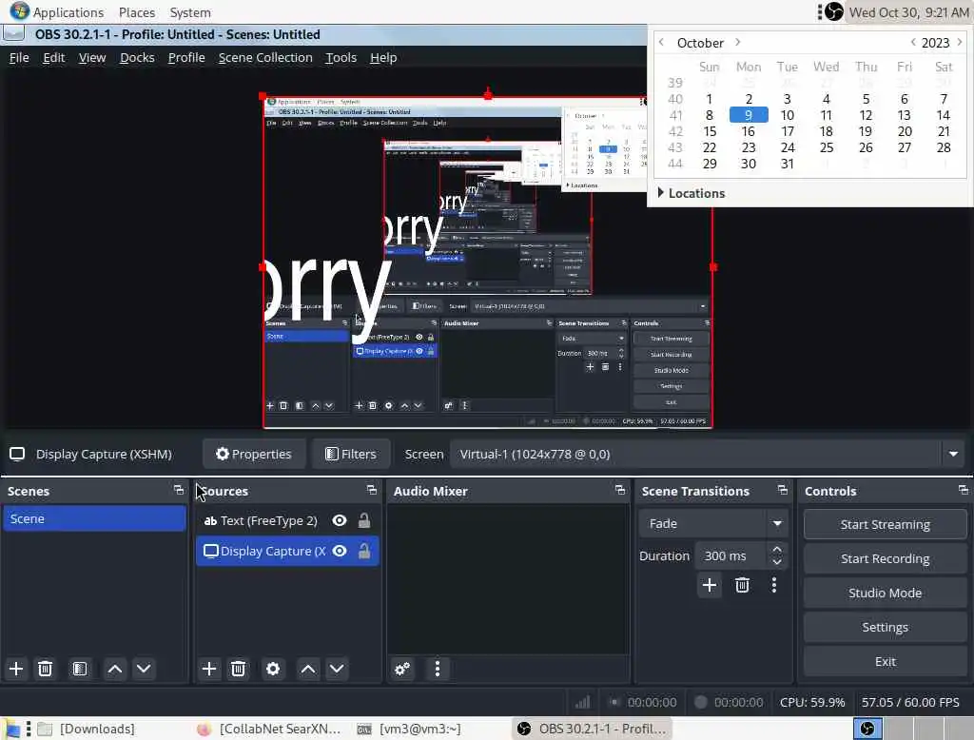974x740 pixels.
Task: Open transition properties three-dot menu
Action: (774, 585)
